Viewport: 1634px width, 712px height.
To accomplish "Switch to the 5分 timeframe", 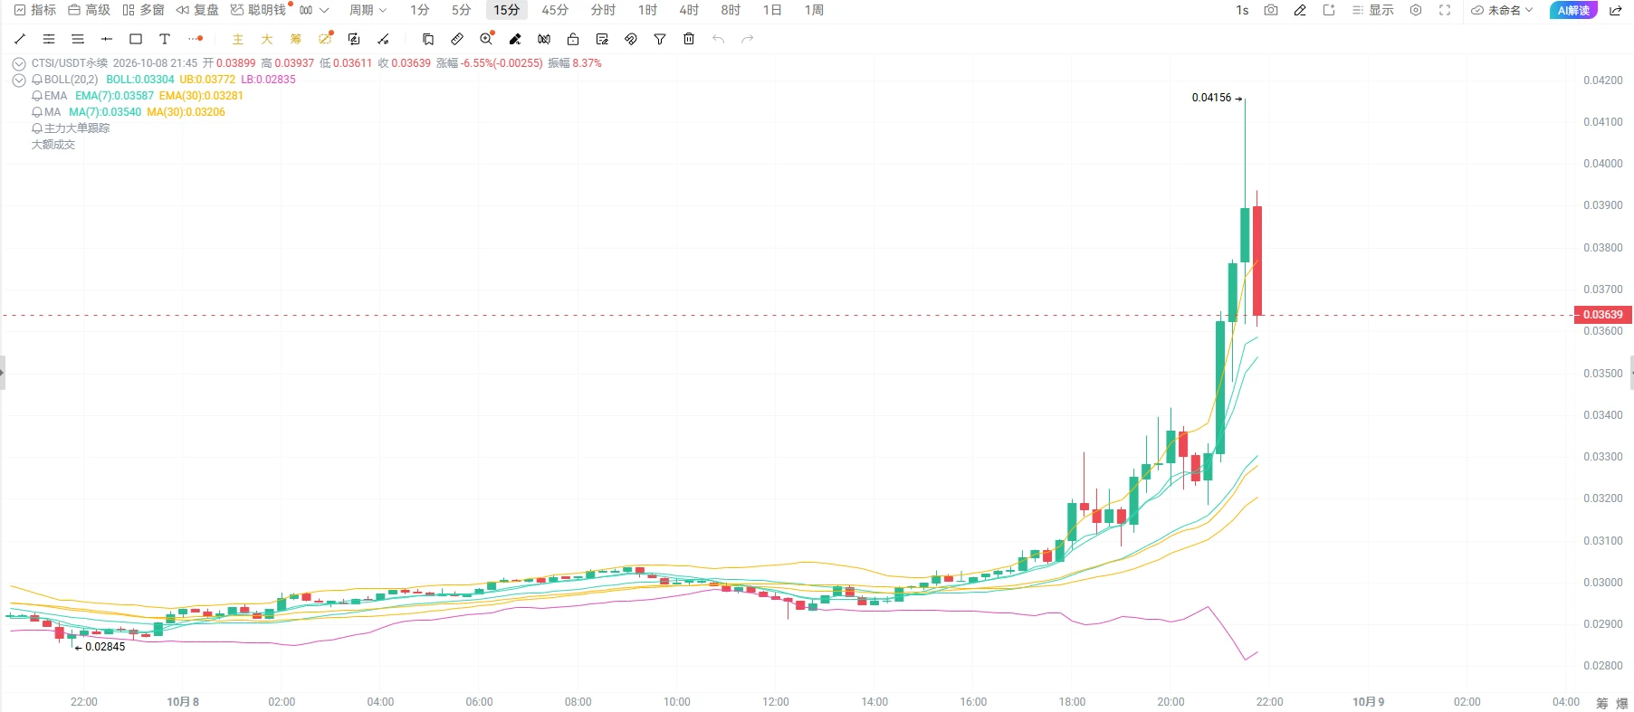I will click(x=462, y=10).
